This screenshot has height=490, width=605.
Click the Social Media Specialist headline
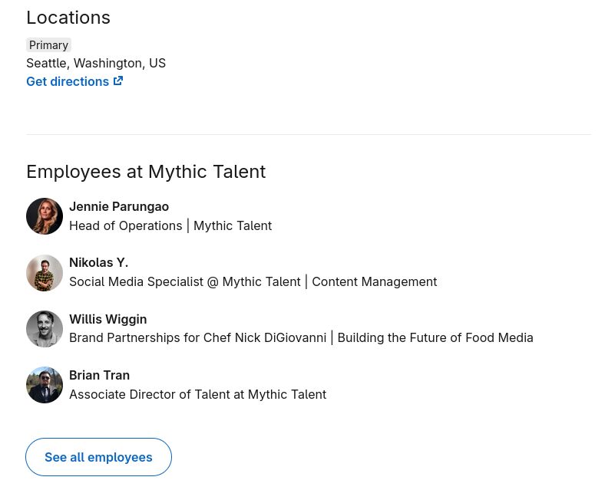253,281
